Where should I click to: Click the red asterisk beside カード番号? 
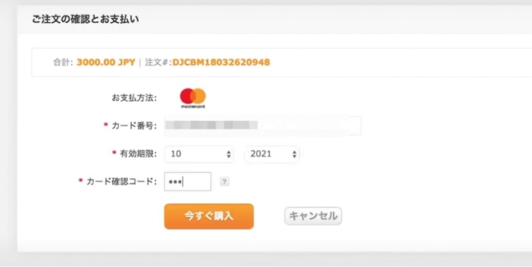pyautogui.click(x=106, y=125)
